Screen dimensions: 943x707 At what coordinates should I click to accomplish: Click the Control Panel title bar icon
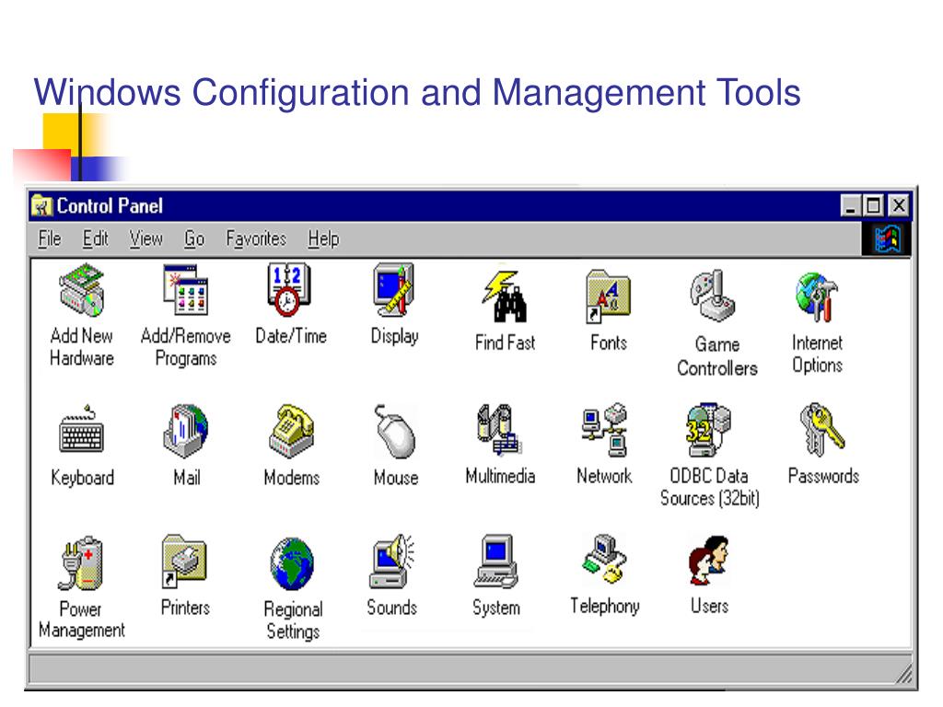[x=41, y=205]
